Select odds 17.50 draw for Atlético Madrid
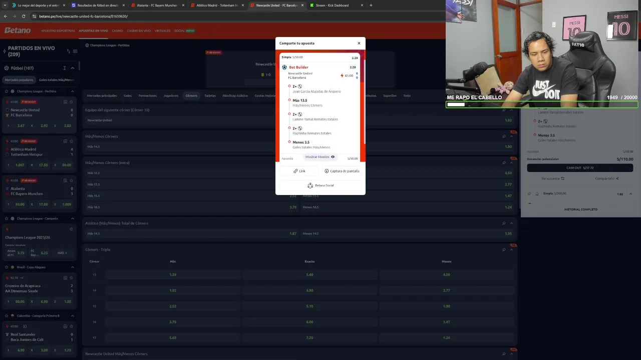The image size is (641, 360). [x=39, y=165]
